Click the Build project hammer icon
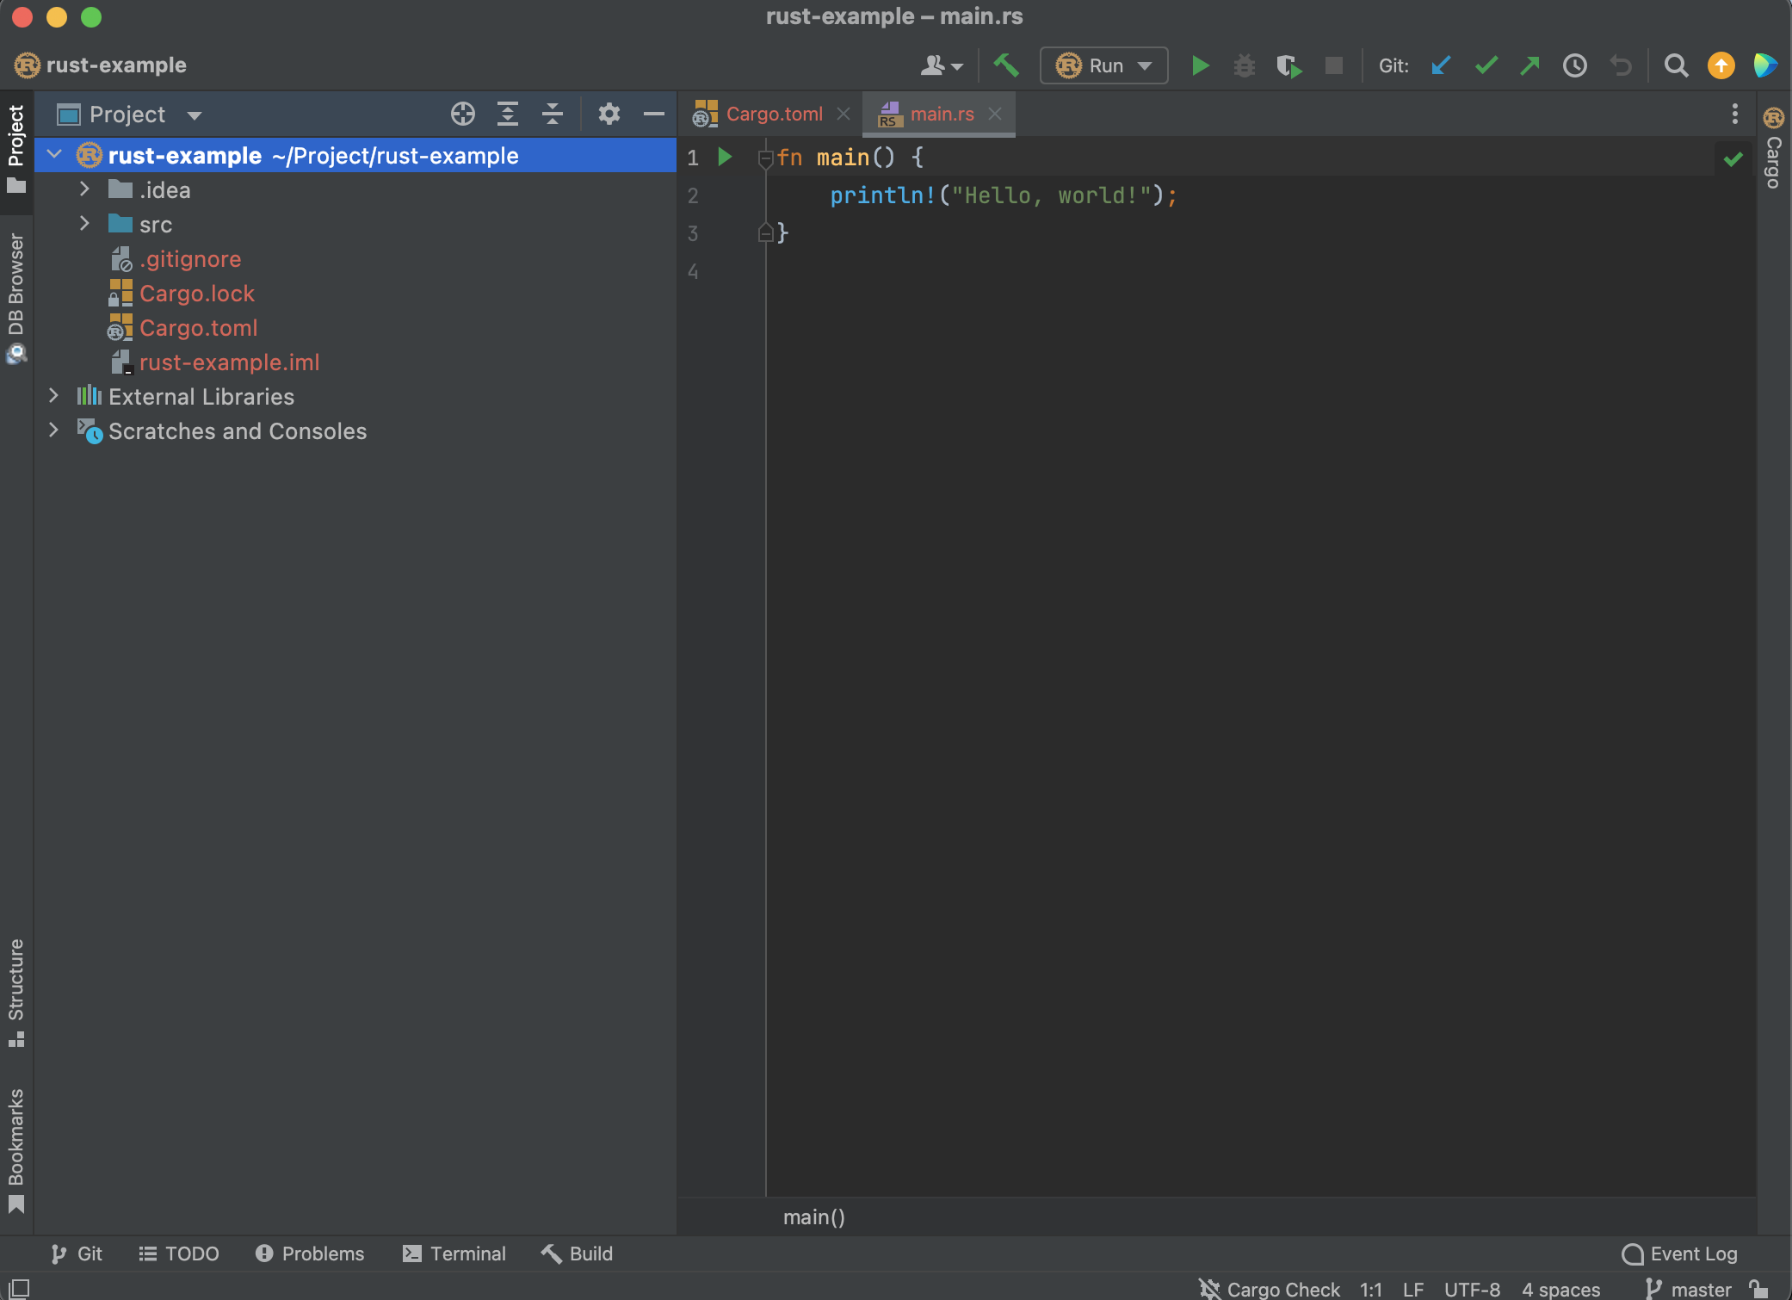This screenshot has width=1792, height=1300. [x=1005, y=65]
